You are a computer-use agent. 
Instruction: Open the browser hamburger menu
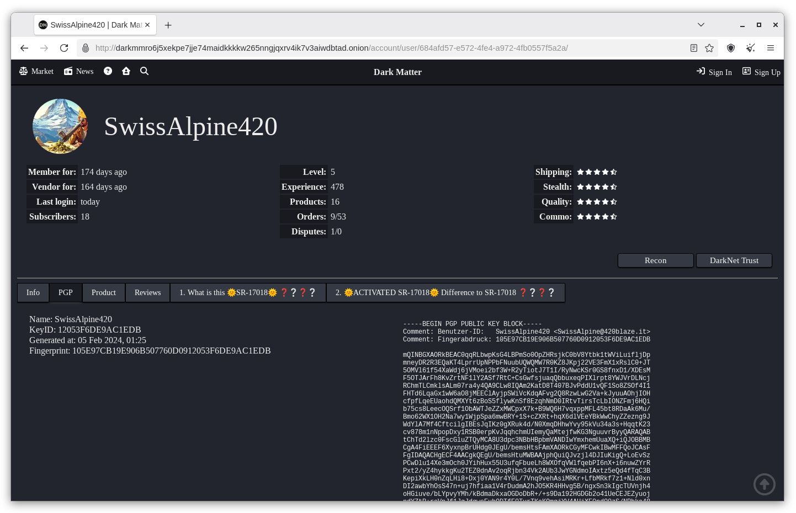(771, 48)
